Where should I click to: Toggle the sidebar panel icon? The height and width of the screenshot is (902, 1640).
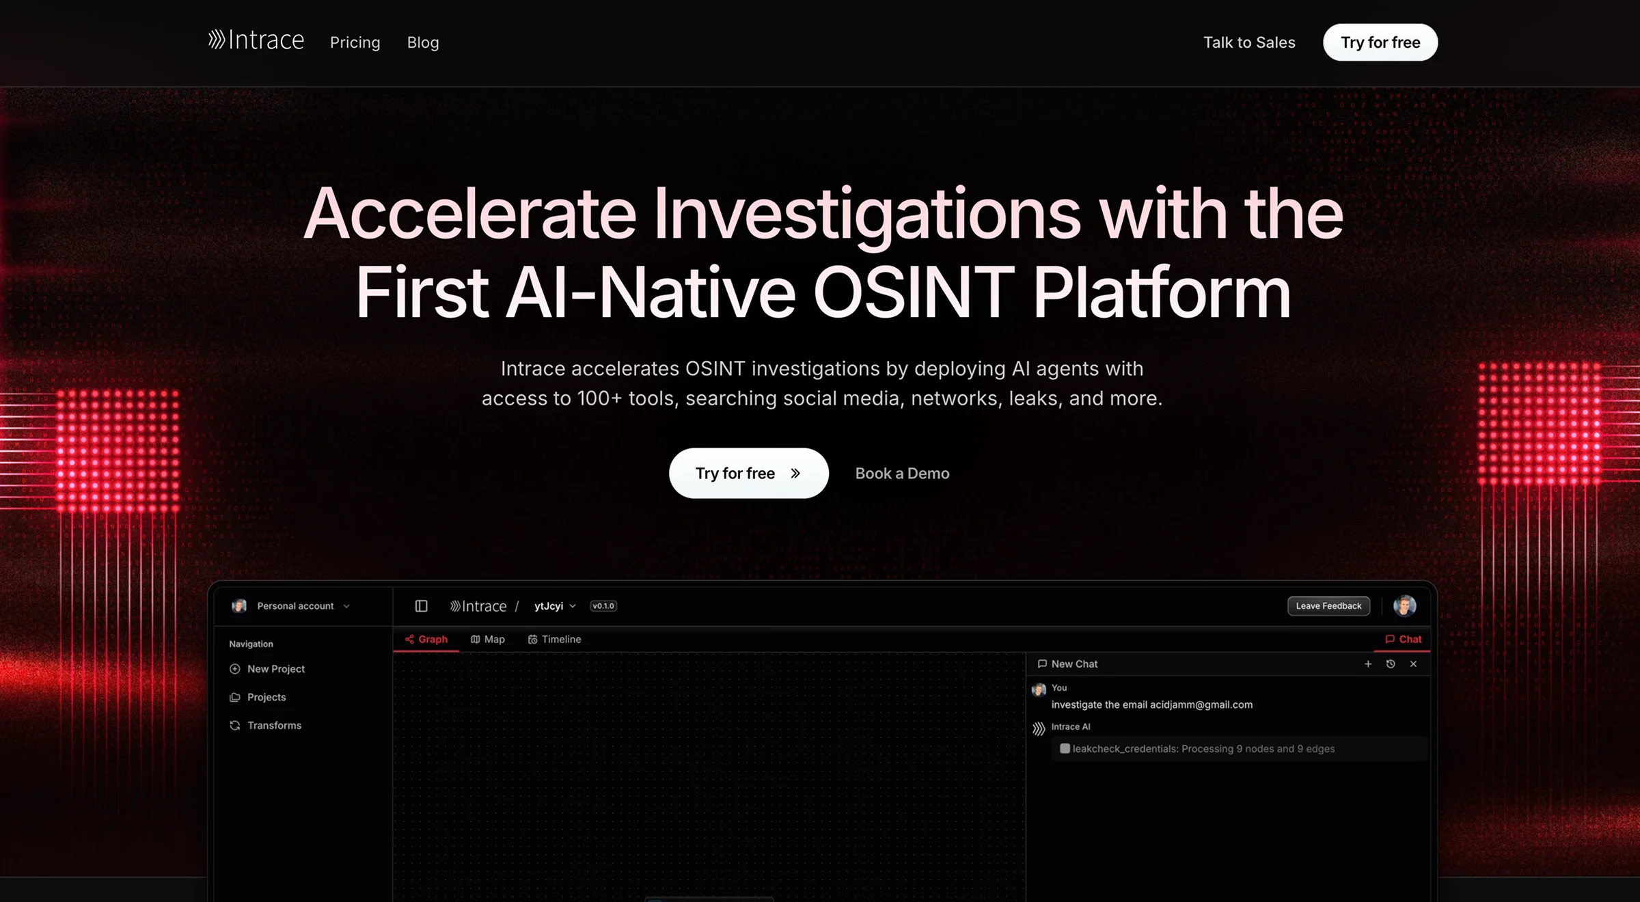(x=421, y=606)
